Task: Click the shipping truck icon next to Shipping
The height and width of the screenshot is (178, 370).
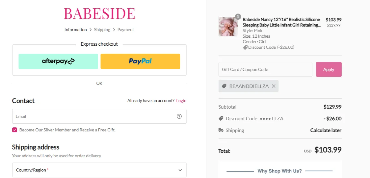Action: click(x=221, y=130)
